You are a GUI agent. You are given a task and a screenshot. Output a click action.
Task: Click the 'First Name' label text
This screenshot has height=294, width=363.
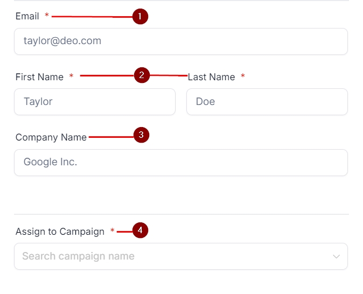click(x=39, y=77)
